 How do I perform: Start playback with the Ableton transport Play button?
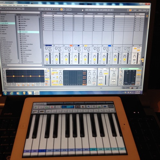(52, 9)
